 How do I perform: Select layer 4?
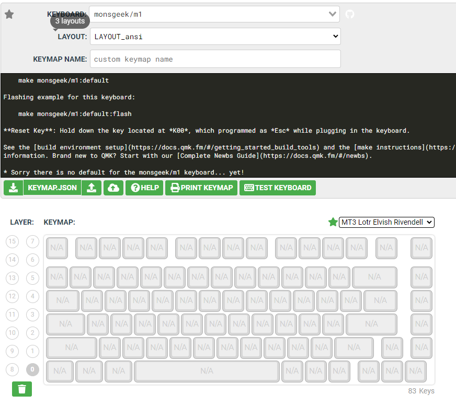click(32, 296)
